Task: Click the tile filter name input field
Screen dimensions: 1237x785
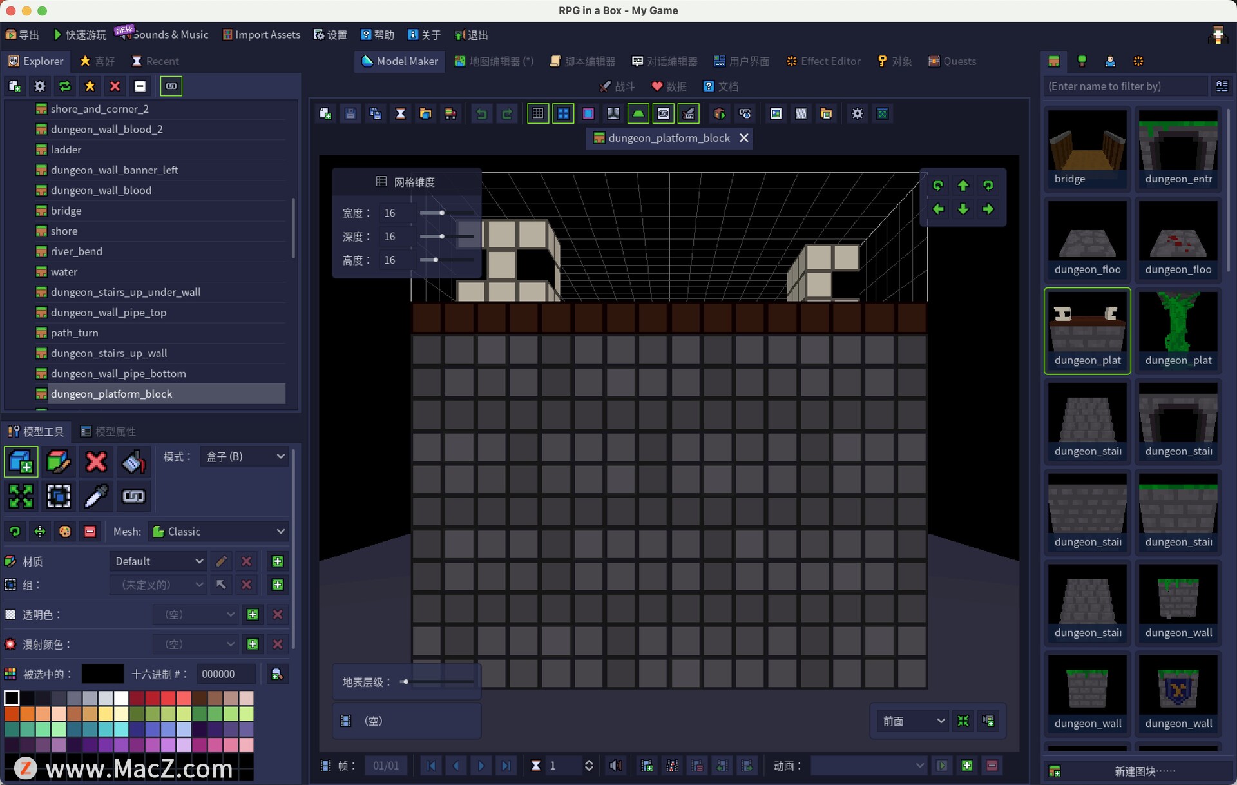Action: tap(1125, 86)
